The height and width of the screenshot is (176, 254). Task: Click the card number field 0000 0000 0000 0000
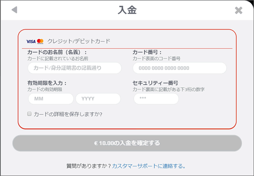coord(179,68)
